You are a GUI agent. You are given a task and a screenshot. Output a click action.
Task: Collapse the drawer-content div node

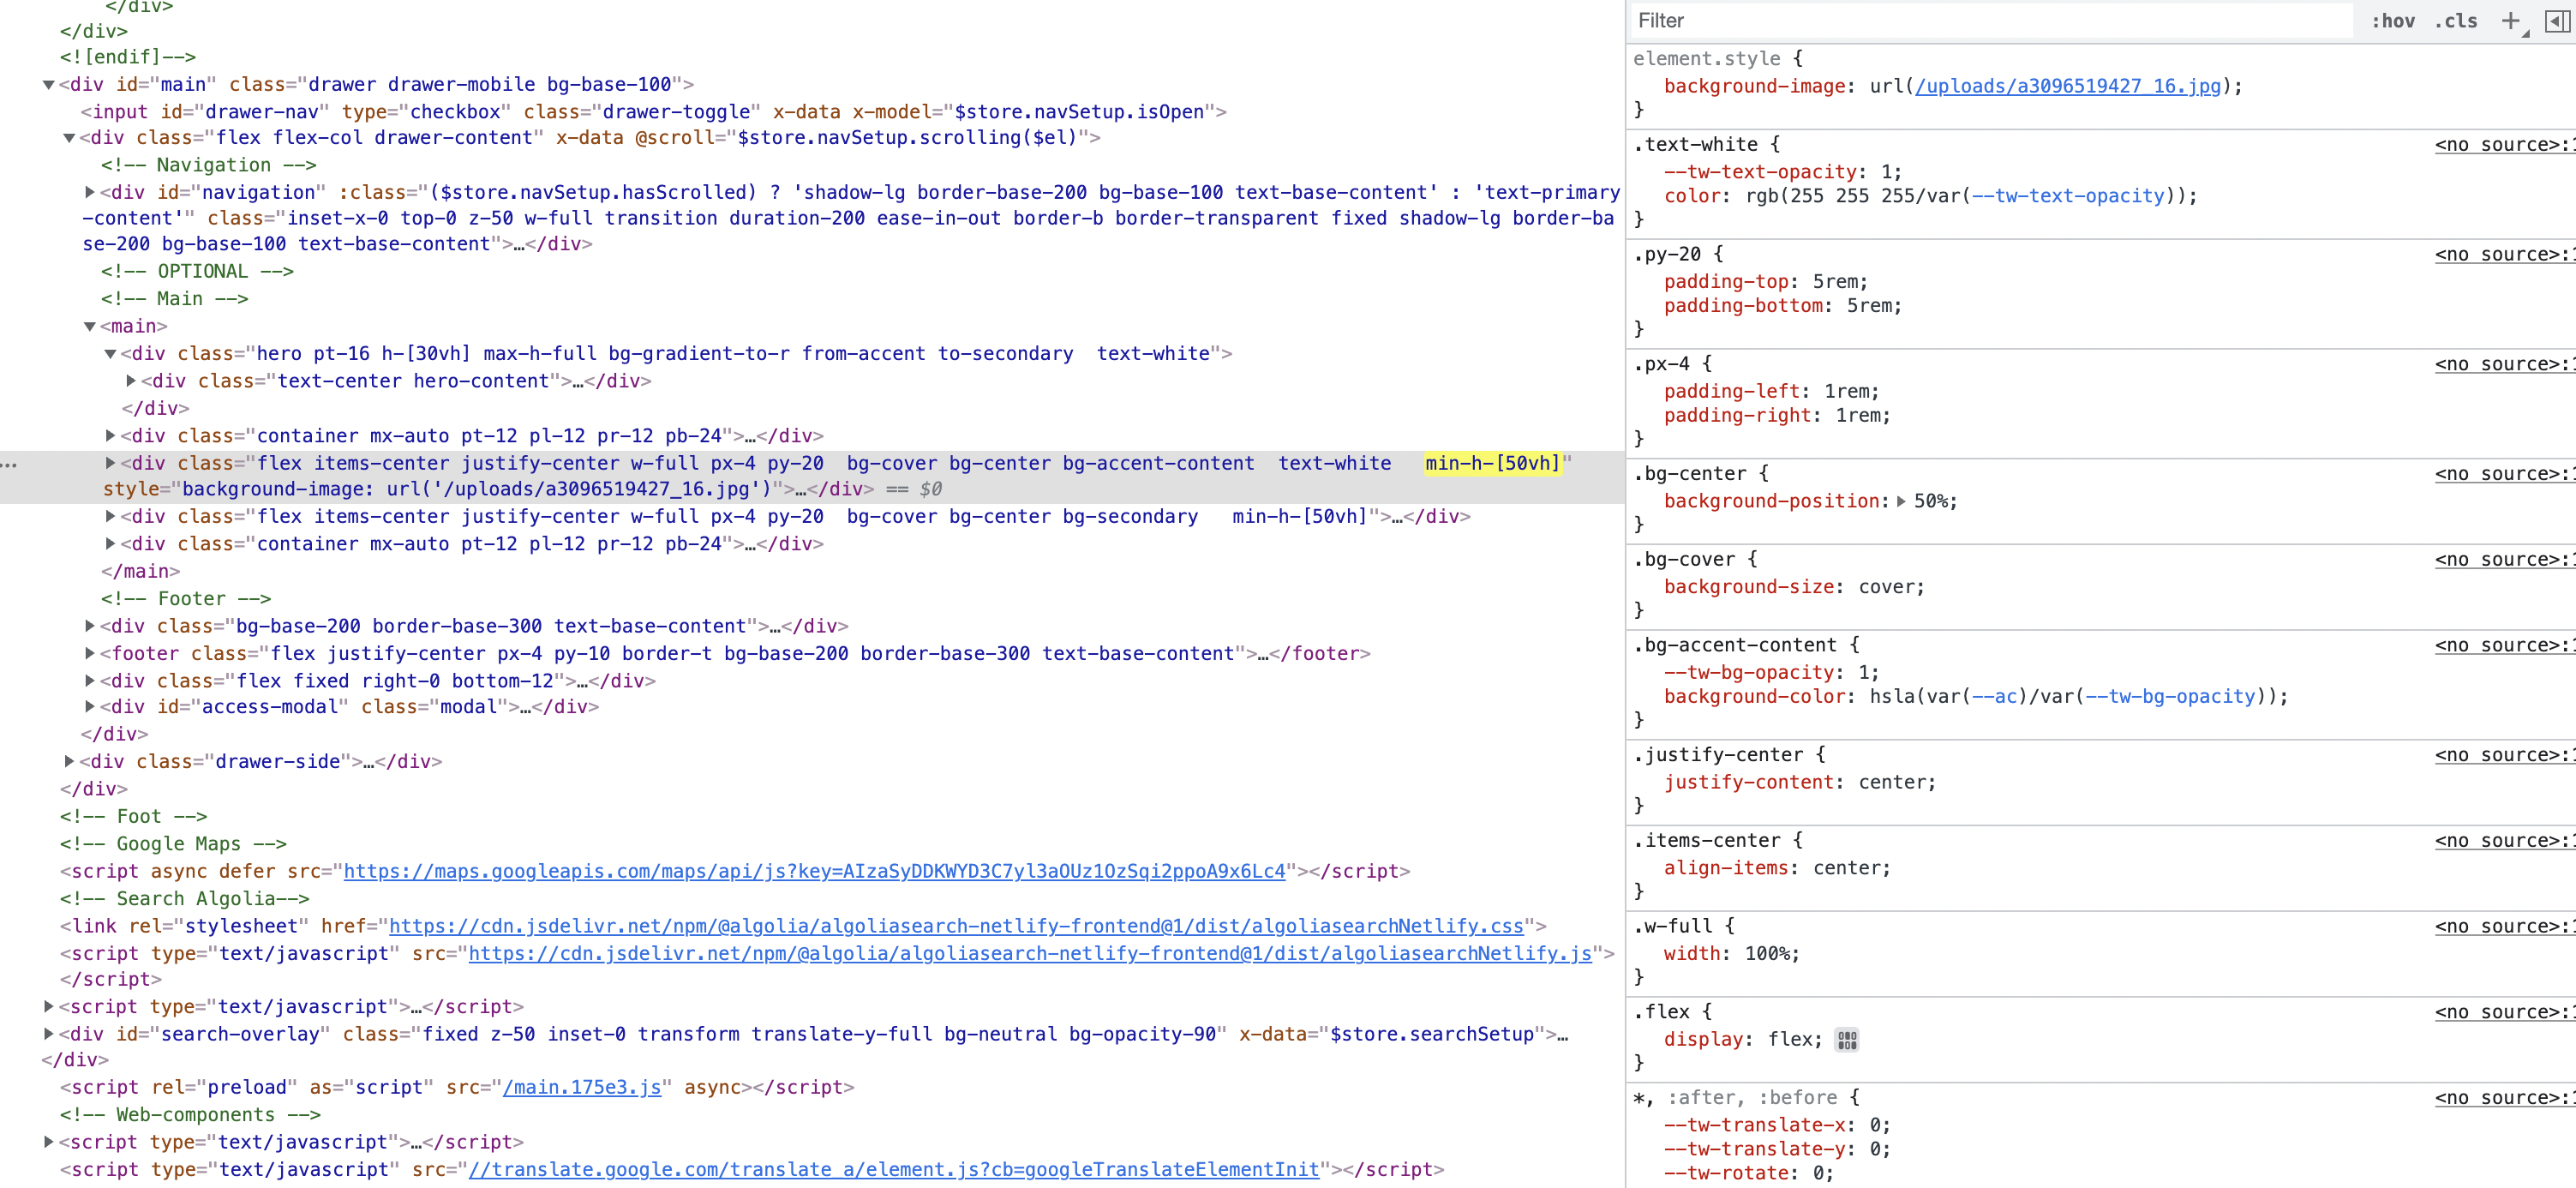pyautogui.click(x=69, y=138)
